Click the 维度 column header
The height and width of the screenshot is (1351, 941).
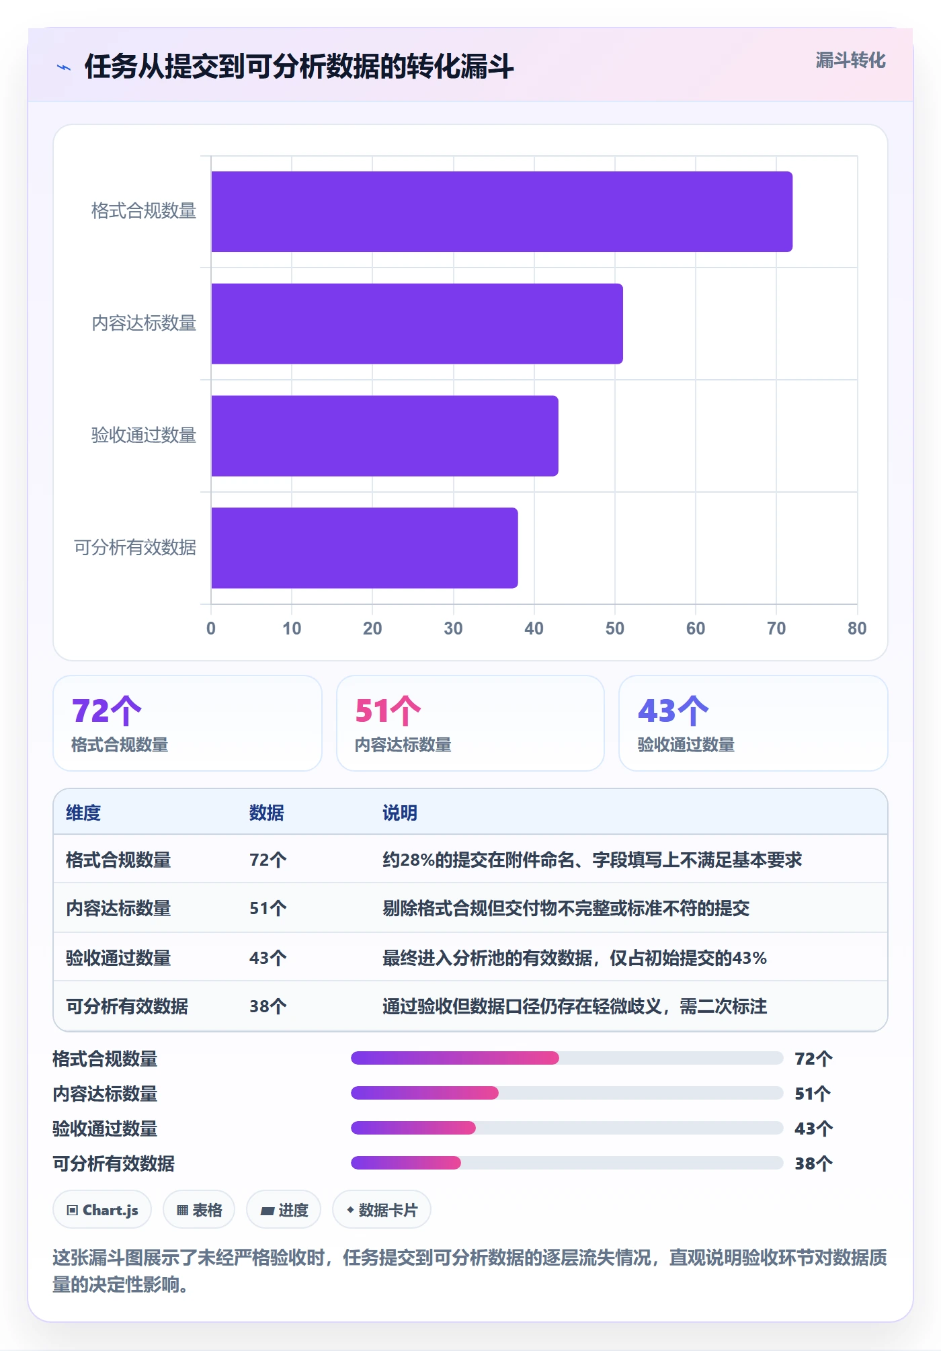point(83,813)
